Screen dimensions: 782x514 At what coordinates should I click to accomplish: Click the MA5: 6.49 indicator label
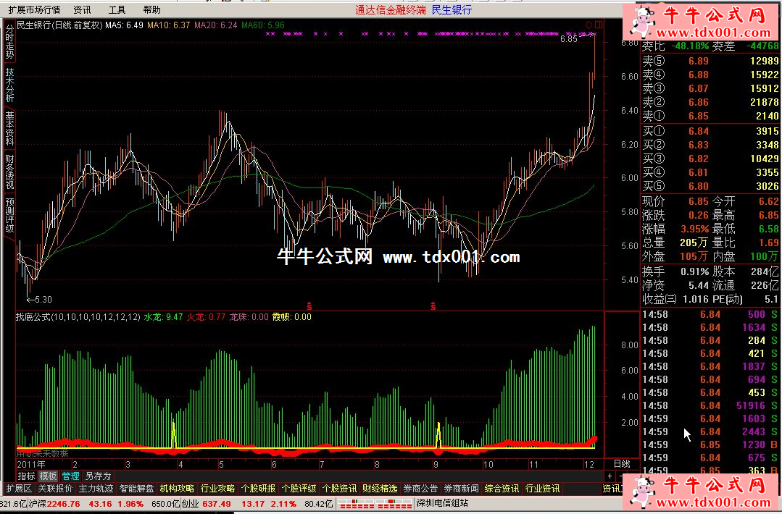click(124, 25)
